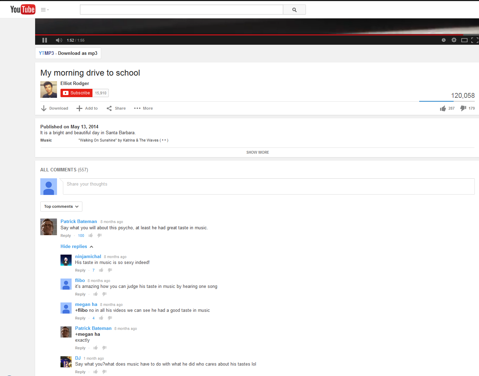Open the More actions menu
The width and height of the screenshot is (479, 376).
[143, 108]
